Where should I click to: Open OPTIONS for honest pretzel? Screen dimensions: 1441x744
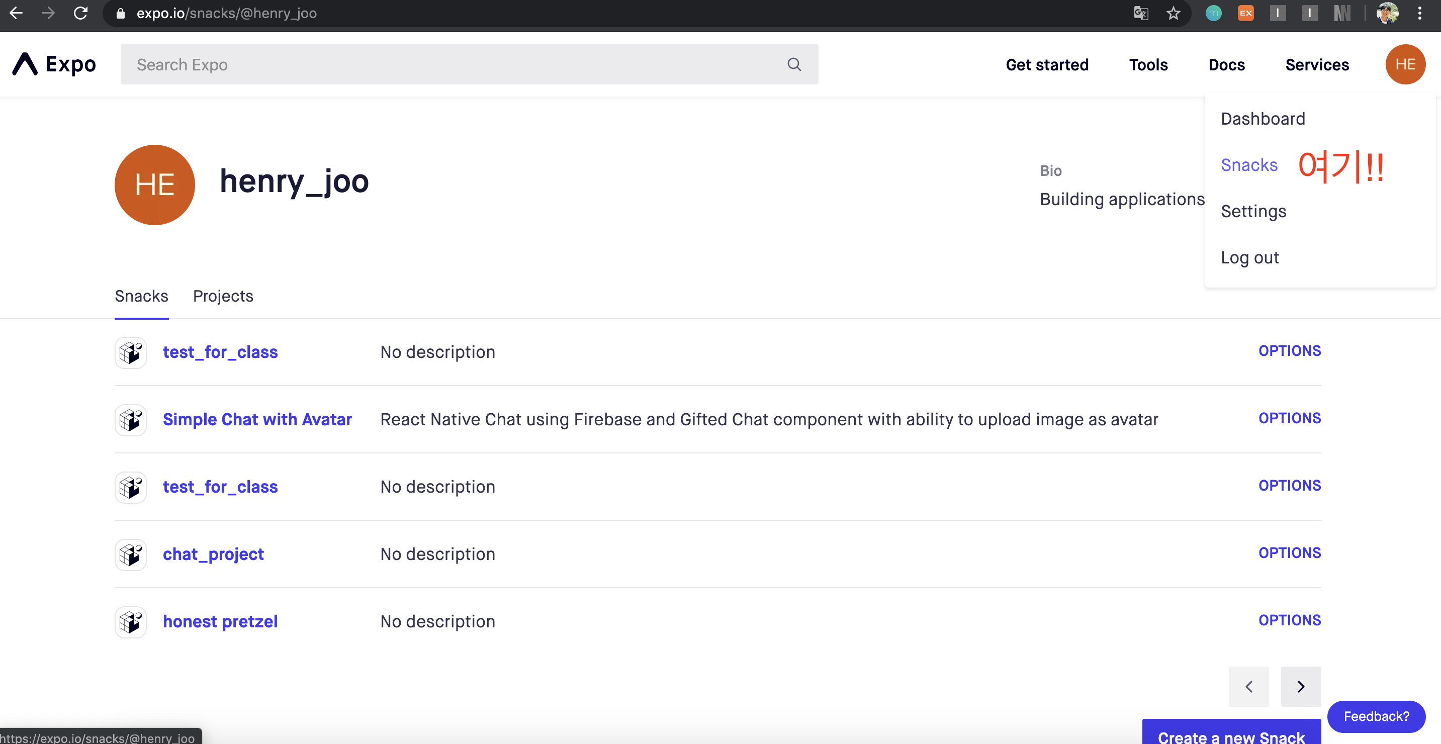coord(1289,620)
